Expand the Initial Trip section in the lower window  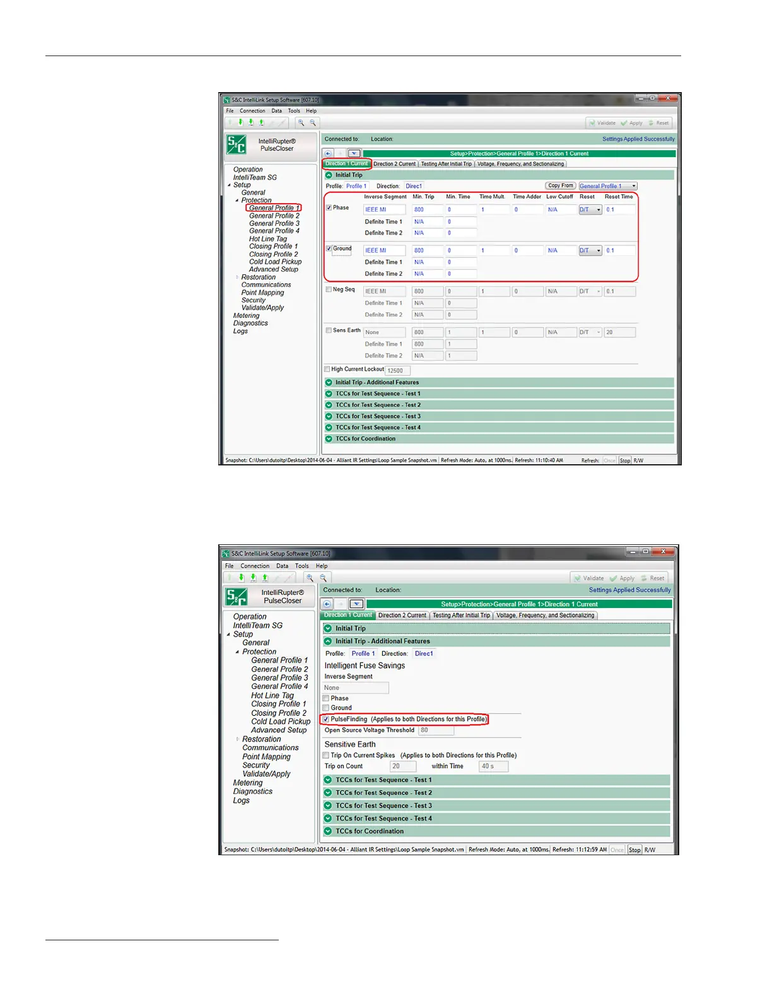pos(328,628)
